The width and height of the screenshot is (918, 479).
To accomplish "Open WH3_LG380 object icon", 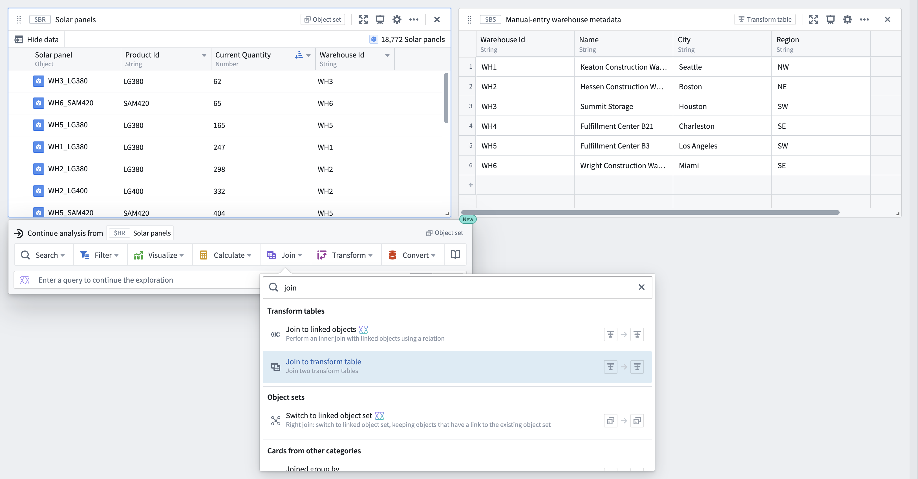I will coord(39,81).
